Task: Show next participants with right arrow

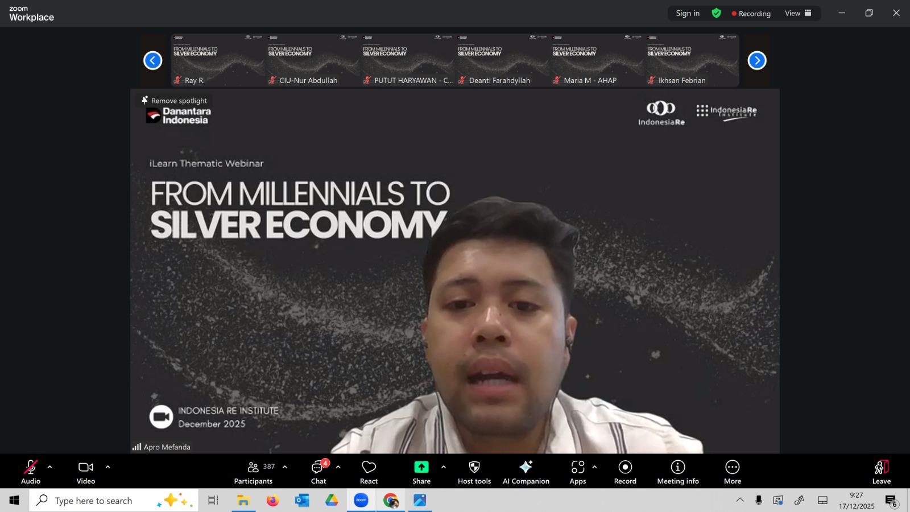Action: (x=756, y=60)
